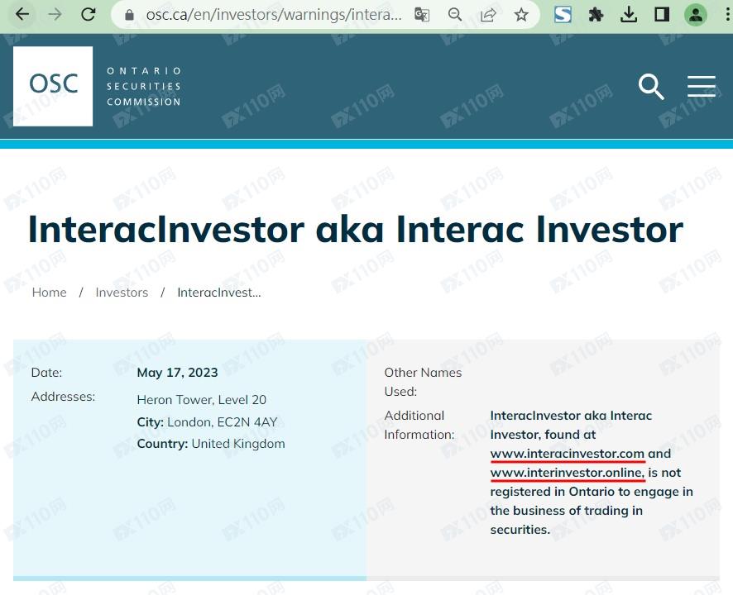Viewport: 733px width, 595px height.
Task: Click the share page icon
Action: [488, 14]
